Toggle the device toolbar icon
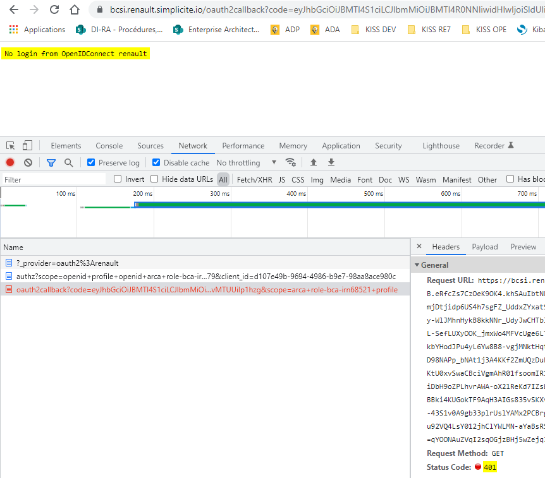The image size is (545, 478). 27,145
